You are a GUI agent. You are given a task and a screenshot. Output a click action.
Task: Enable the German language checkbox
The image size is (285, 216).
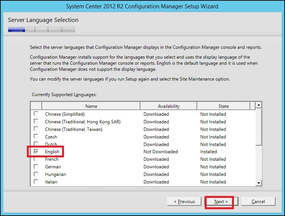point(36,166)
